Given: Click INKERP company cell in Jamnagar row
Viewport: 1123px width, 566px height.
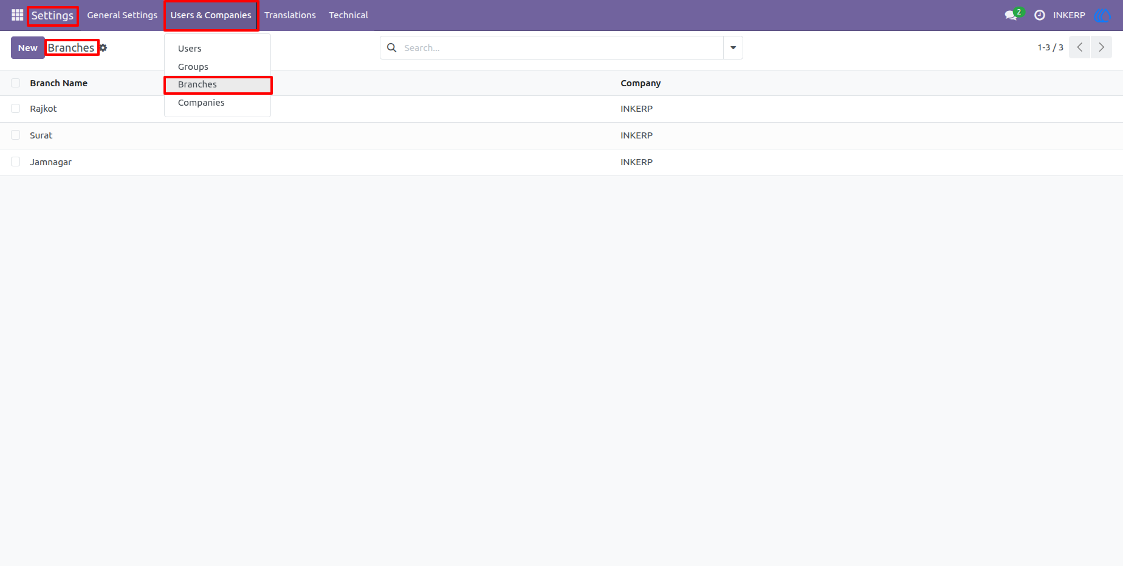Looking at the screenshot, I should pyautogui.click(x=636, y=162).
